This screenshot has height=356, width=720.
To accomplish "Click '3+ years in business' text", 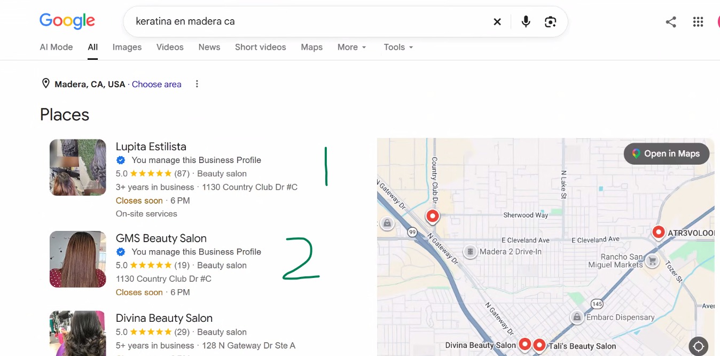I will (155, 187).
